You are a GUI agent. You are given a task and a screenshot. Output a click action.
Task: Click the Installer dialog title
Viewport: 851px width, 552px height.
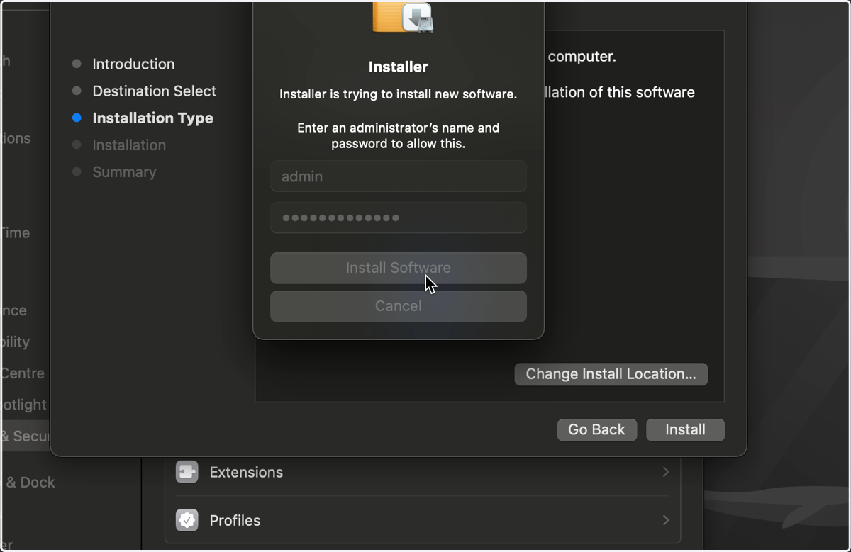(398, 67)
